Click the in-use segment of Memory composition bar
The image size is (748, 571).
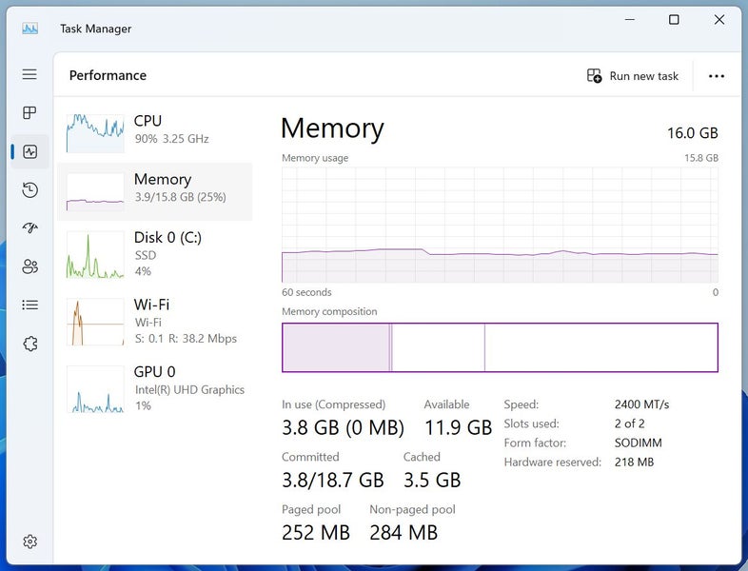point(335,347)
